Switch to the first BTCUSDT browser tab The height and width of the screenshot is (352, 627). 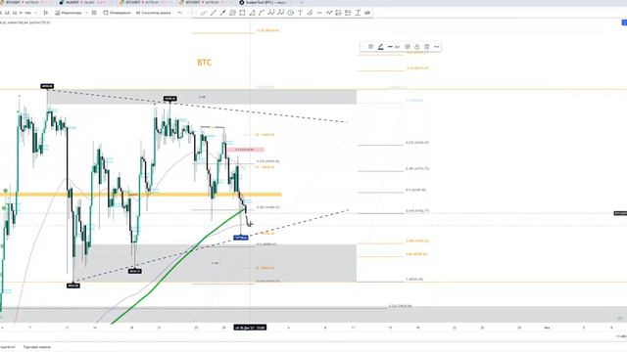[x=26, y=2]
